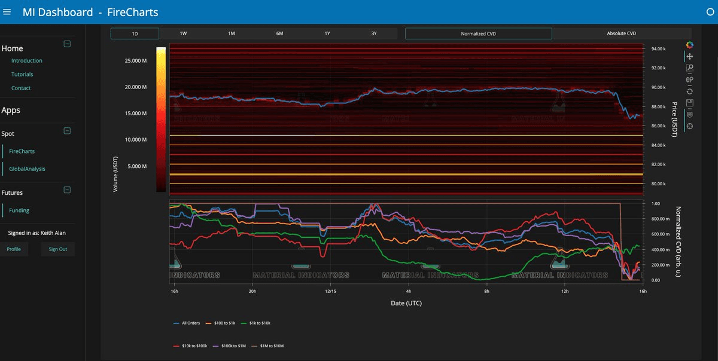The image size is (718, 361).
Task: Toggle the Hover tooltip tool
Action: 689,115
